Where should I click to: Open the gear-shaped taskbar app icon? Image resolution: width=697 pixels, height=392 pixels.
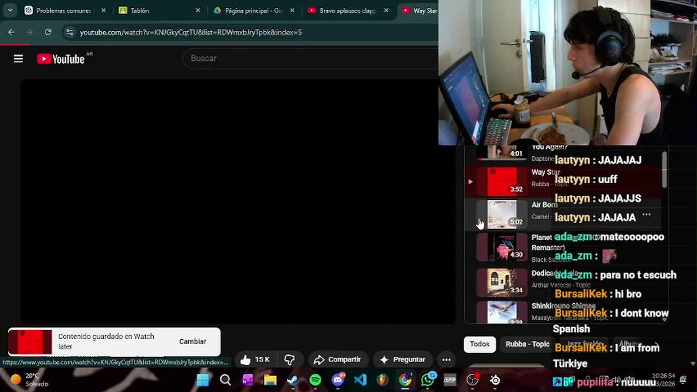tap(495, 380)
